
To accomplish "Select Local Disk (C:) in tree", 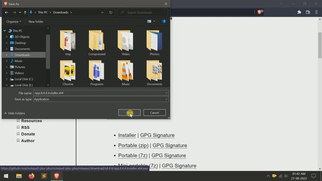I will pyautogui.click(x=24, y=79).
